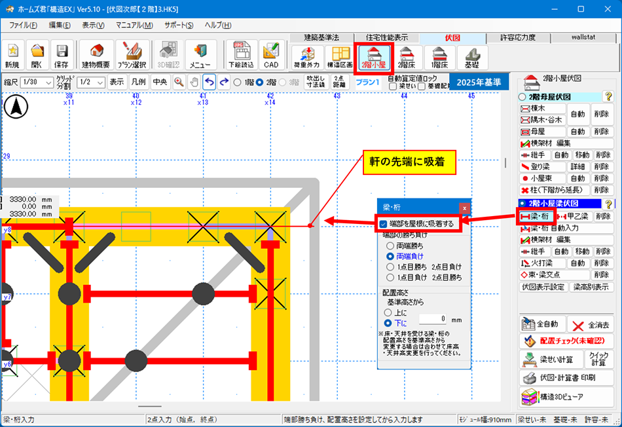Click the zoom magnifier tool
Image resolution: width=622 pixels, height=427 pixels.
(178, 82)
